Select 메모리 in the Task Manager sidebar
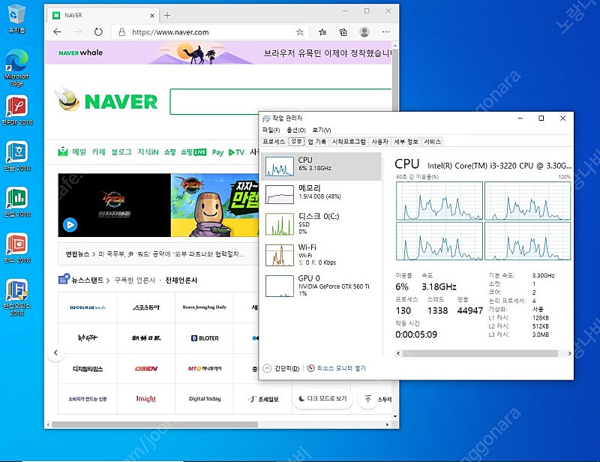This screenshot has width=600, height=462. coord(322,194)
